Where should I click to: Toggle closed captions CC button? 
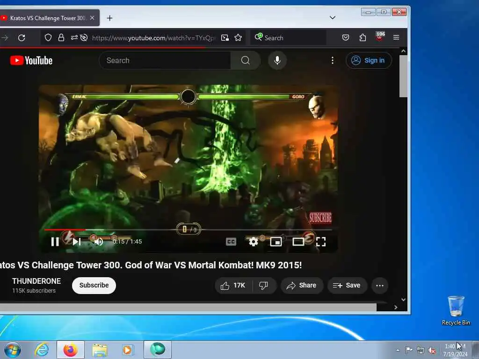point(231,242)
